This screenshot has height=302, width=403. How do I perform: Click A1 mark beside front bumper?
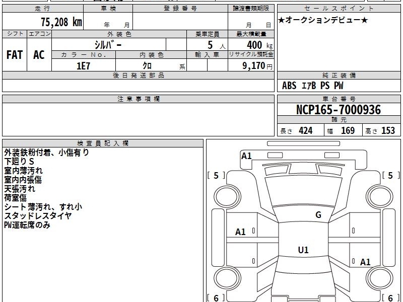[x=246, y=156]
